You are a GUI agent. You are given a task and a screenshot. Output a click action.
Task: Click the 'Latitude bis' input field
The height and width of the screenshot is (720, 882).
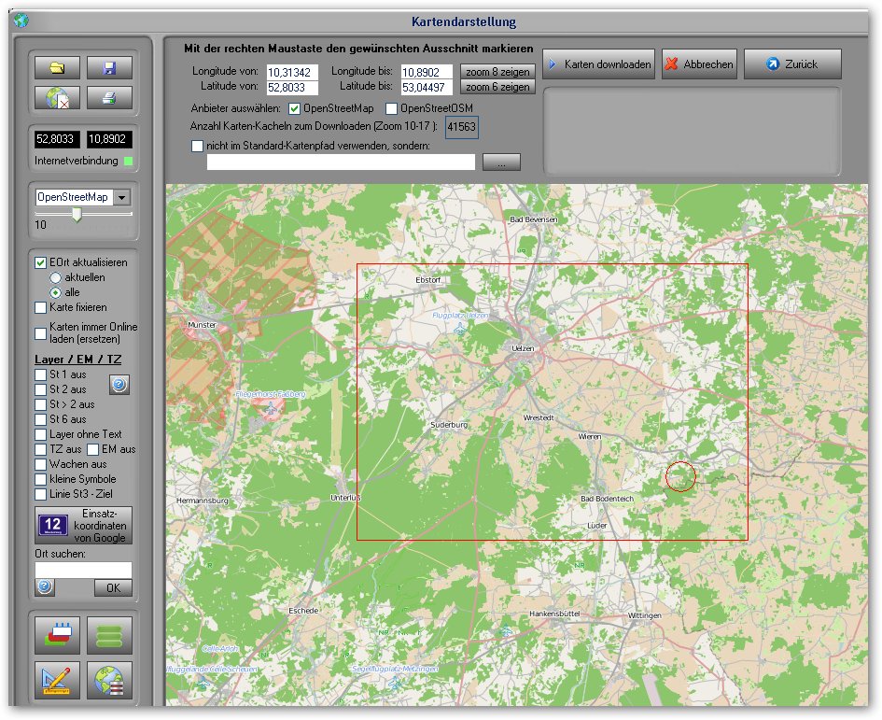[426, 87]
